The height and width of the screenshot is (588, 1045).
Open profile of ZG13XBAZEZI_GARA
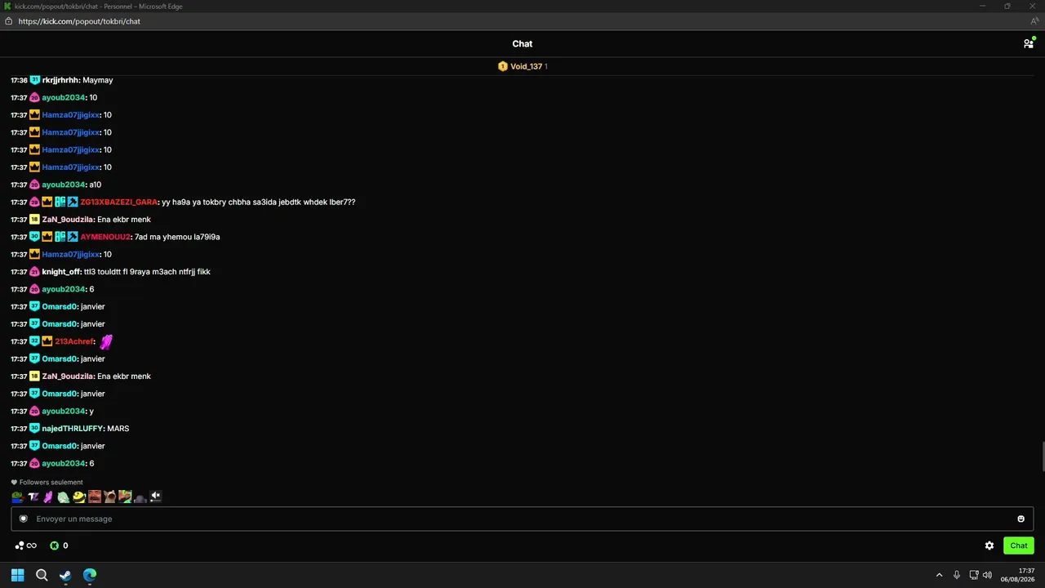118,202
